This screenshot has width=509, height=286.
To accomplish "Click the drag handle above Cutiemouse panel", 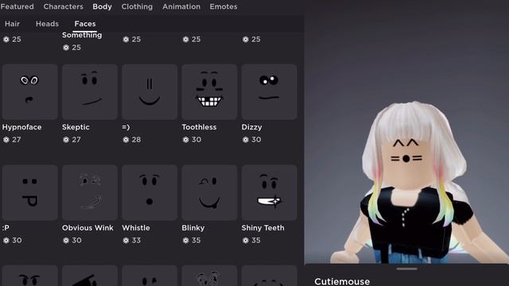I will coord(406,269).
